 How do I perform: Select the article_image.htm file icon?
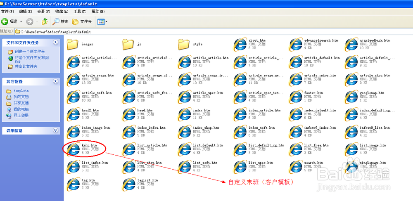tap(73, 80)
